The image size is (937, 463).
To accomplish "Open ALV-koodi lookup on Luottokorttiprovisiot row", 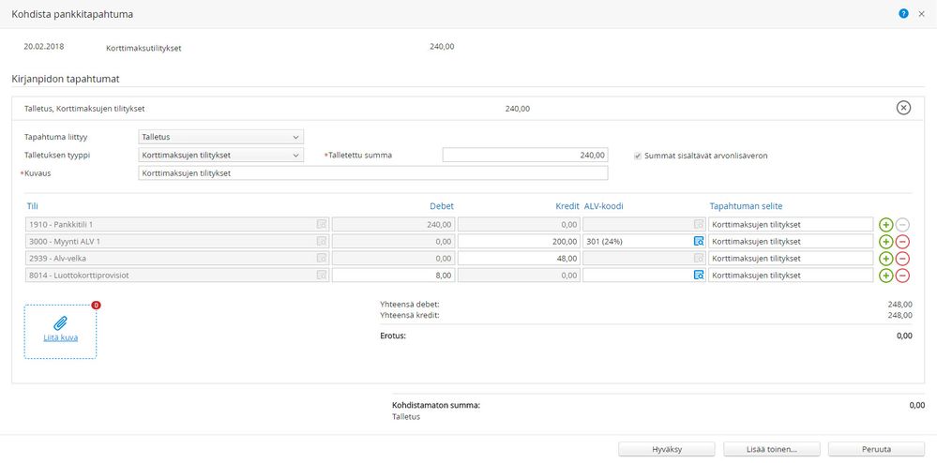I will tap(699, 276).
